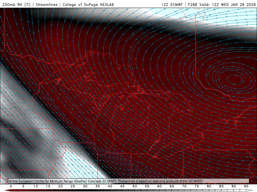Click the colorbar tick label "20"

60,186
